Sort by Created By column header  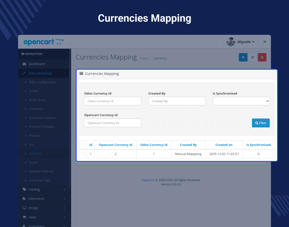tap(188, 145)
